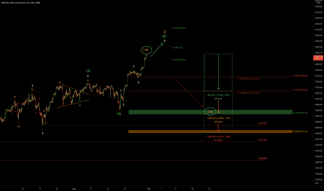This screenshot has height=191, width=324.
Task: Click the 'Aug' label on date axis
Action: point(74,189)
